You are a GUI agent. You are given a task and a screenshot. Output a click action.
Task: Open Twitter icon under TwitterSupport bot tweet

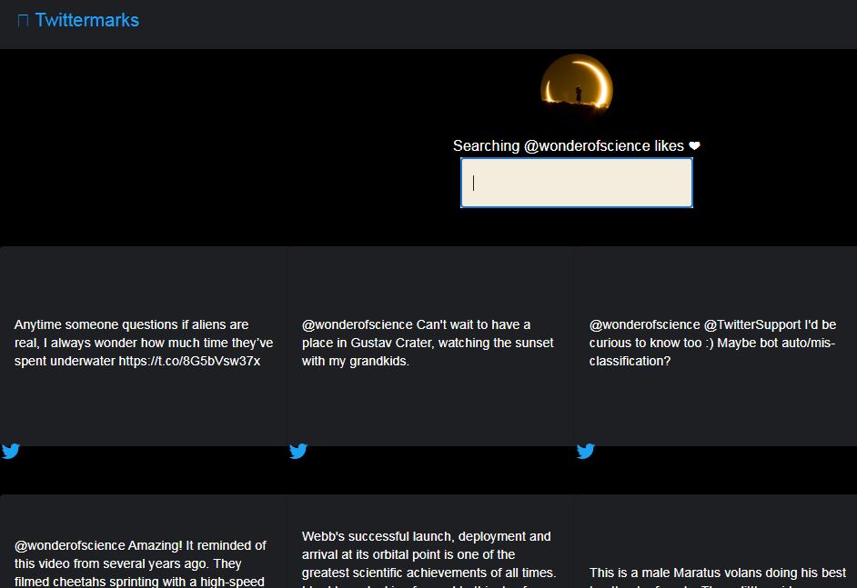pyautogui.click(x=585, y=451)
